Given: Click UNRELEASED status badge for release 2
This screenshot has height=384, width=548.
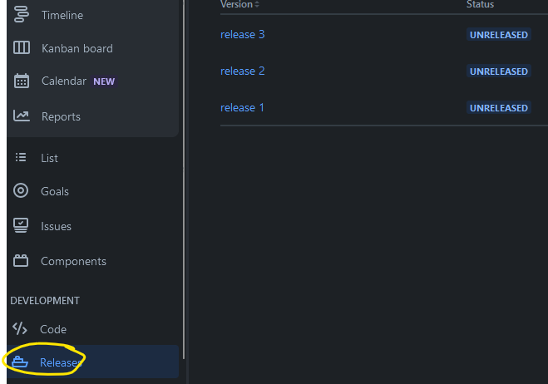Looking at the screenshot, I should pos(498,71).
